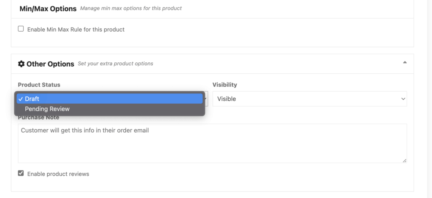432x198 pixels.
Task: Click the Other Options heading
Action: click(51, 64)
